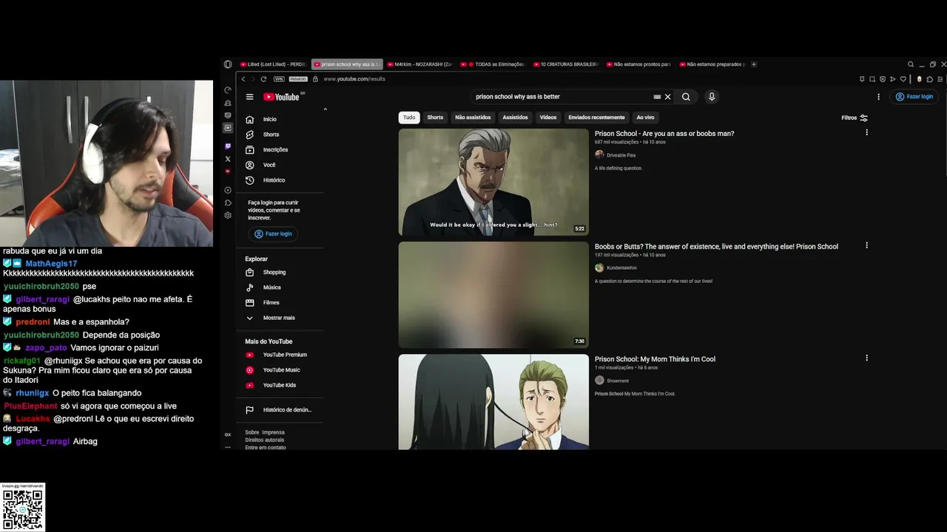This screenshot has height=532, width=947.
Task: Switch to the 10 CRIATURAS BRASILEIRAS browser tab
Action: pyautogui.click(x=567, y=64)
